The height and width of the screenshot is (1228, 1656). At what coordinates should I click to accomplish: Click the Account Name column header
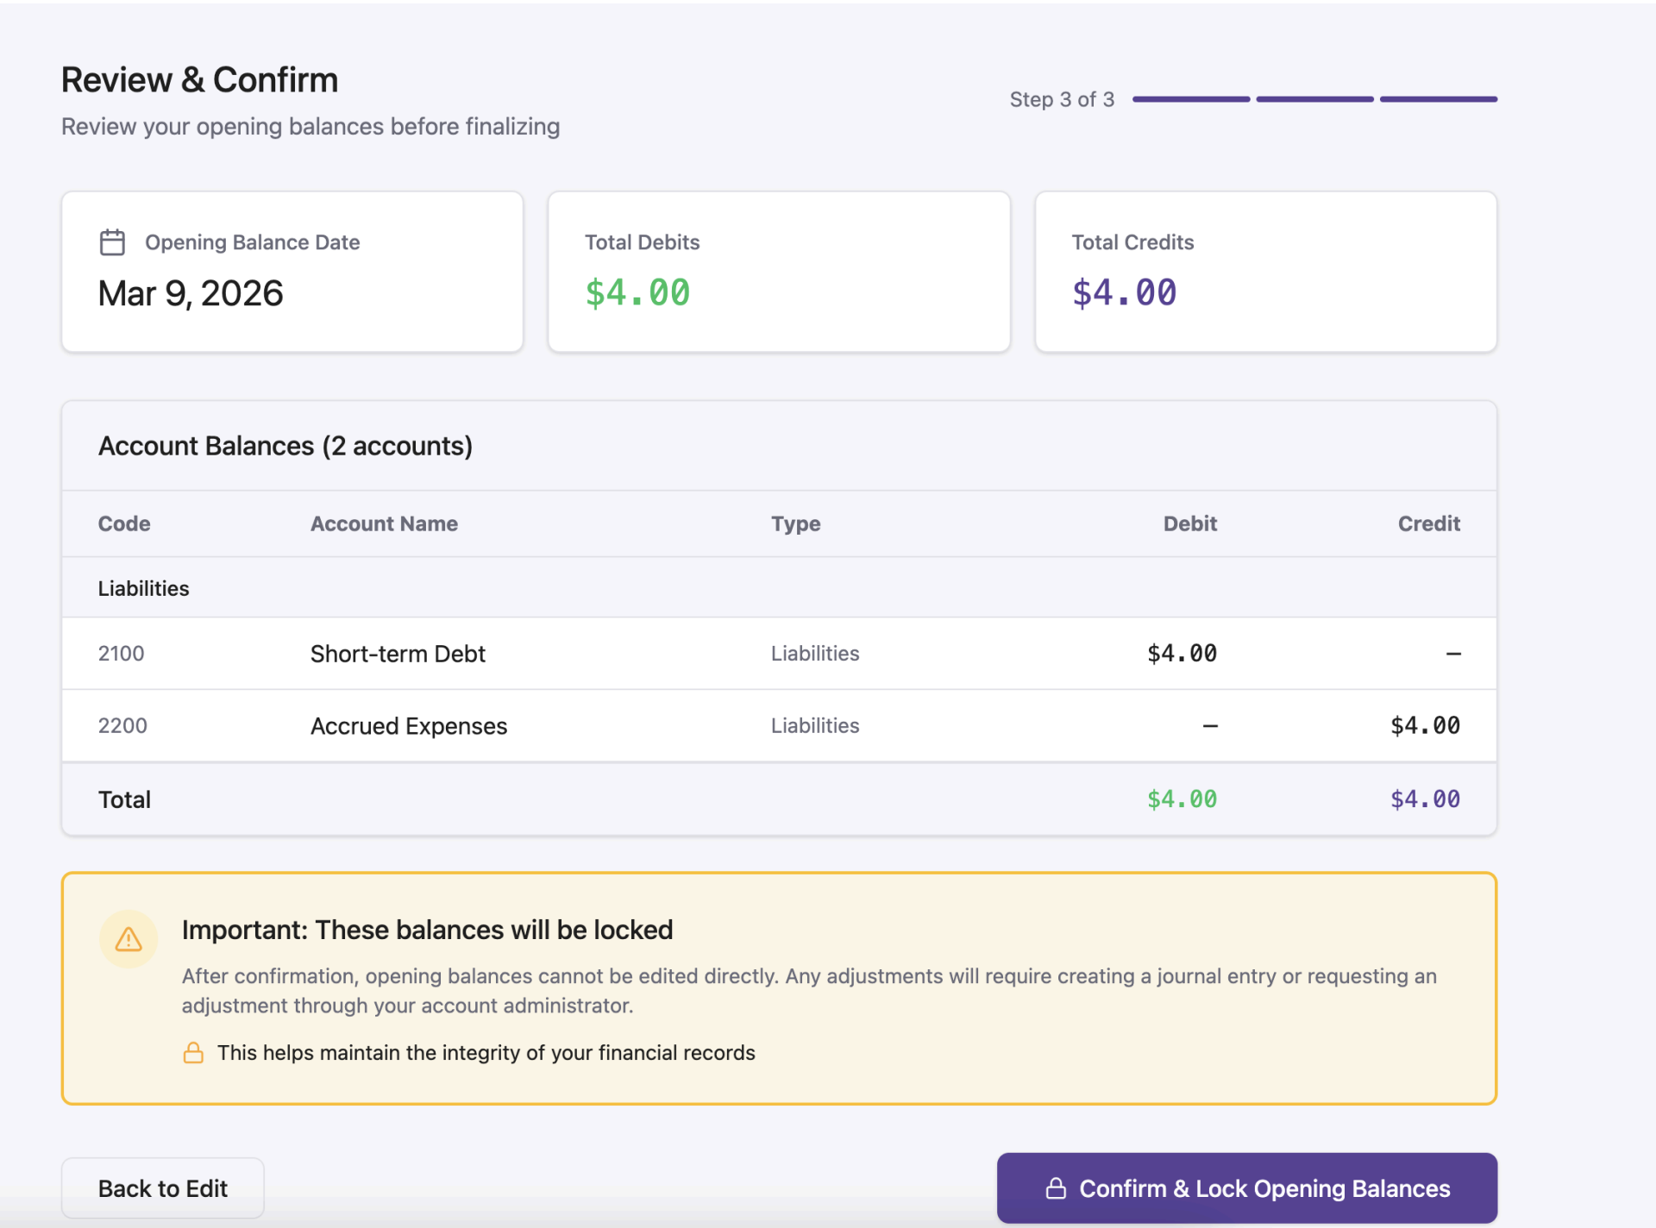click(x=384, y=523)
